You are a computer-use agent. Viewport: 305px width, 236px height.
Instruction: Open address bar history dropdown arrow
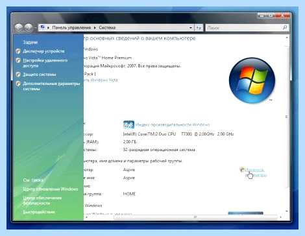click(x=191, y=28)
